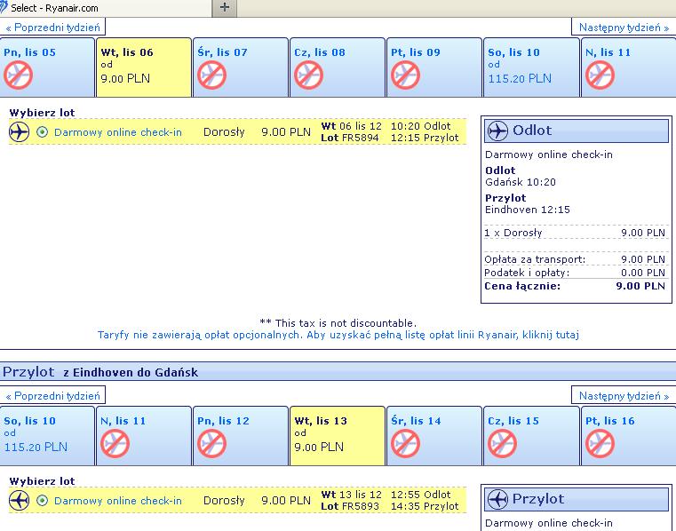Viewport: 676px width, 531px height.
Task: Click no-flight icon under Cz, lis 08
Action: 308,75
